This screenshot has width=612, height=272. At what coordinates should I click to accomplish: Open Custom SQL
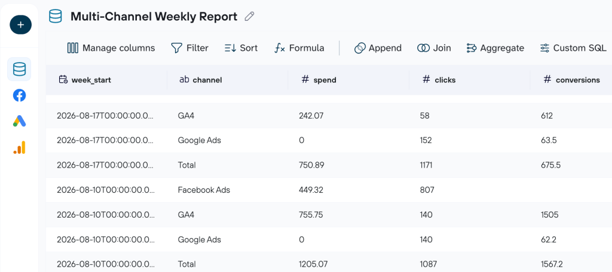pos(573,48)
